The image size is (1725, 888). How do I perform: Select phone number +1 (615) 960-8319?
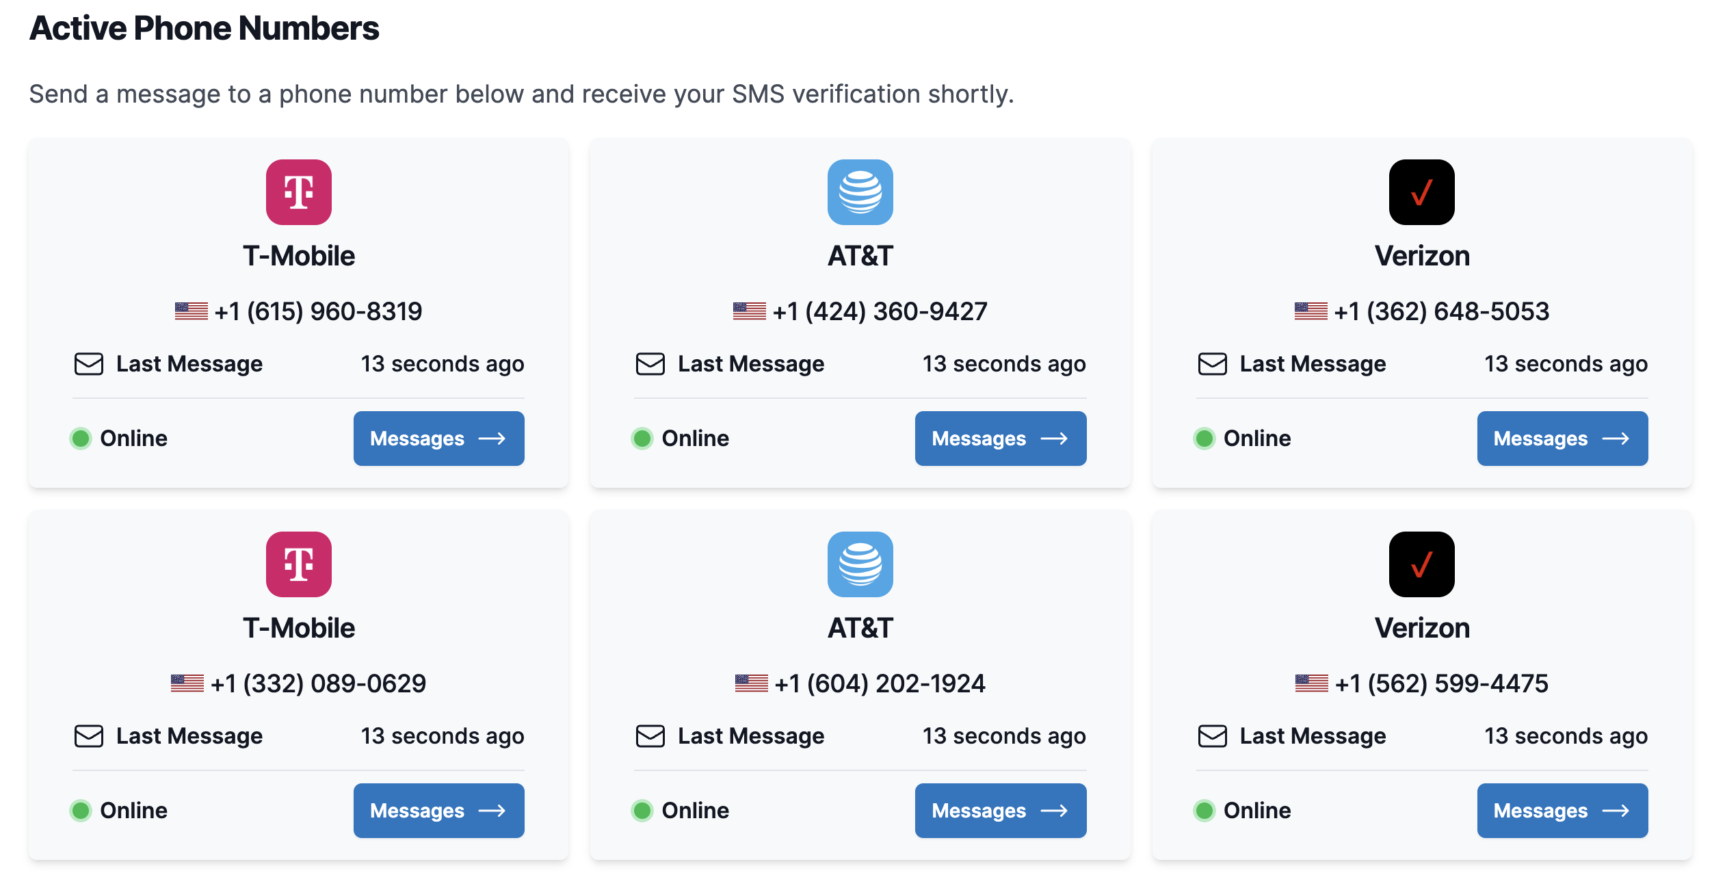pyautogui.click(x=319, y=311)
